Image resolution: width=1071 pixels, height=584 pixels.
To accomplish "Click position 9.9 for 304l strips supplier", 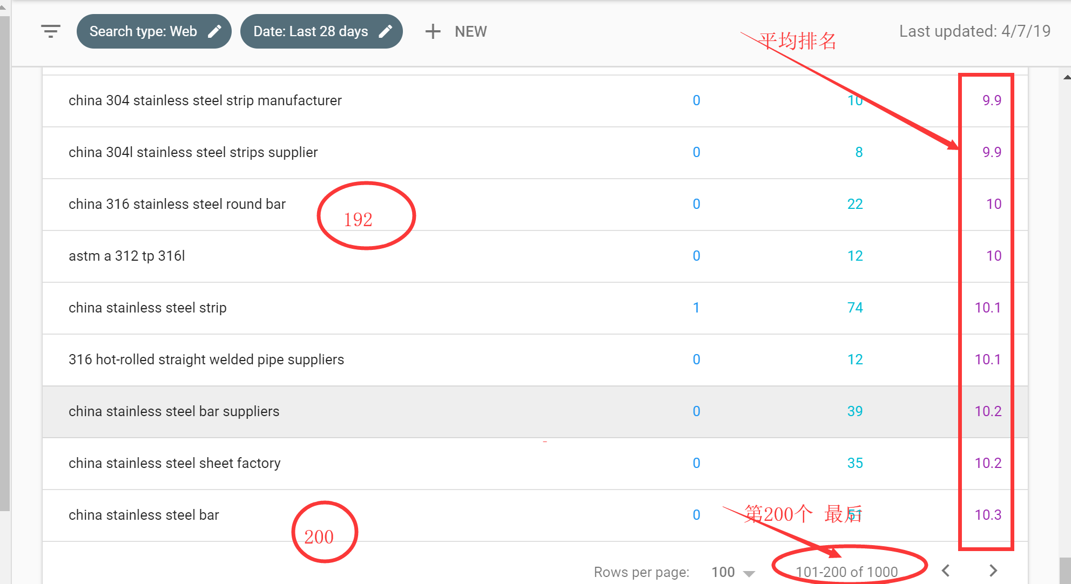I will [992, 152].
